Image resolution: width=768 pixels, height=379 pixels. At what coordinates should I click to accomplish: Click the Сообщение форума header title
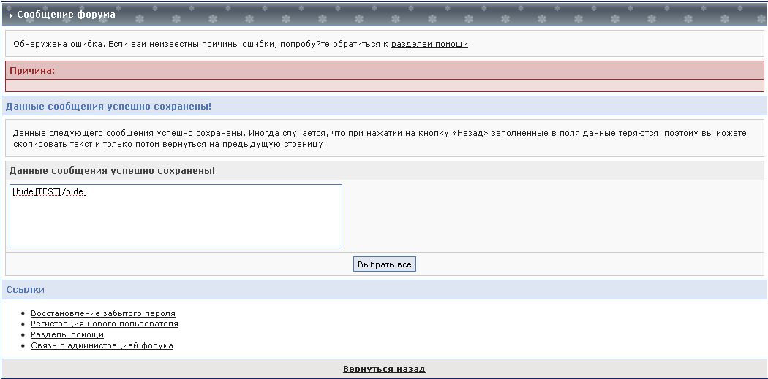66,14
